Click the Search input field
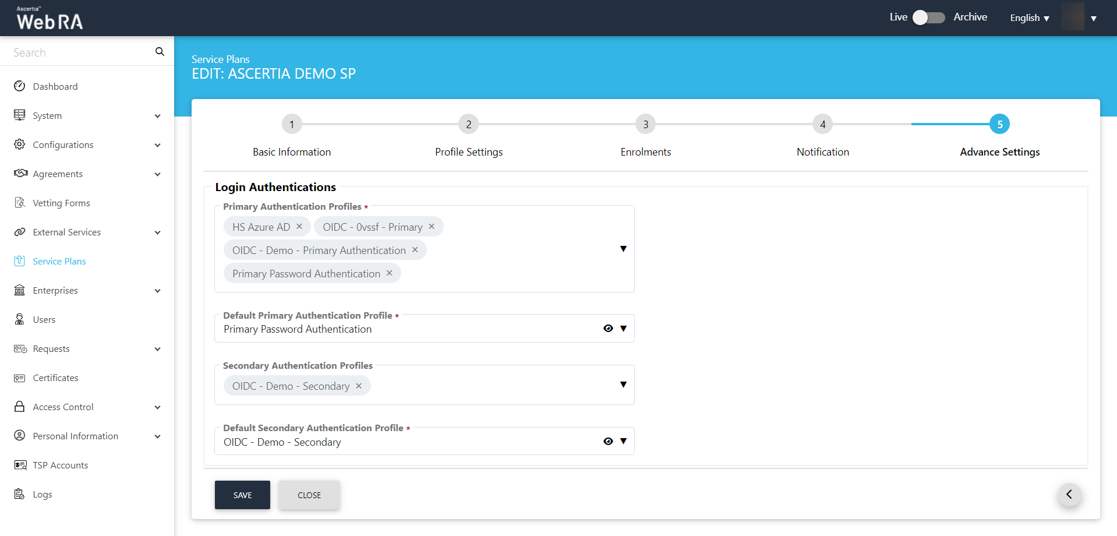 (x=79, y=52)
